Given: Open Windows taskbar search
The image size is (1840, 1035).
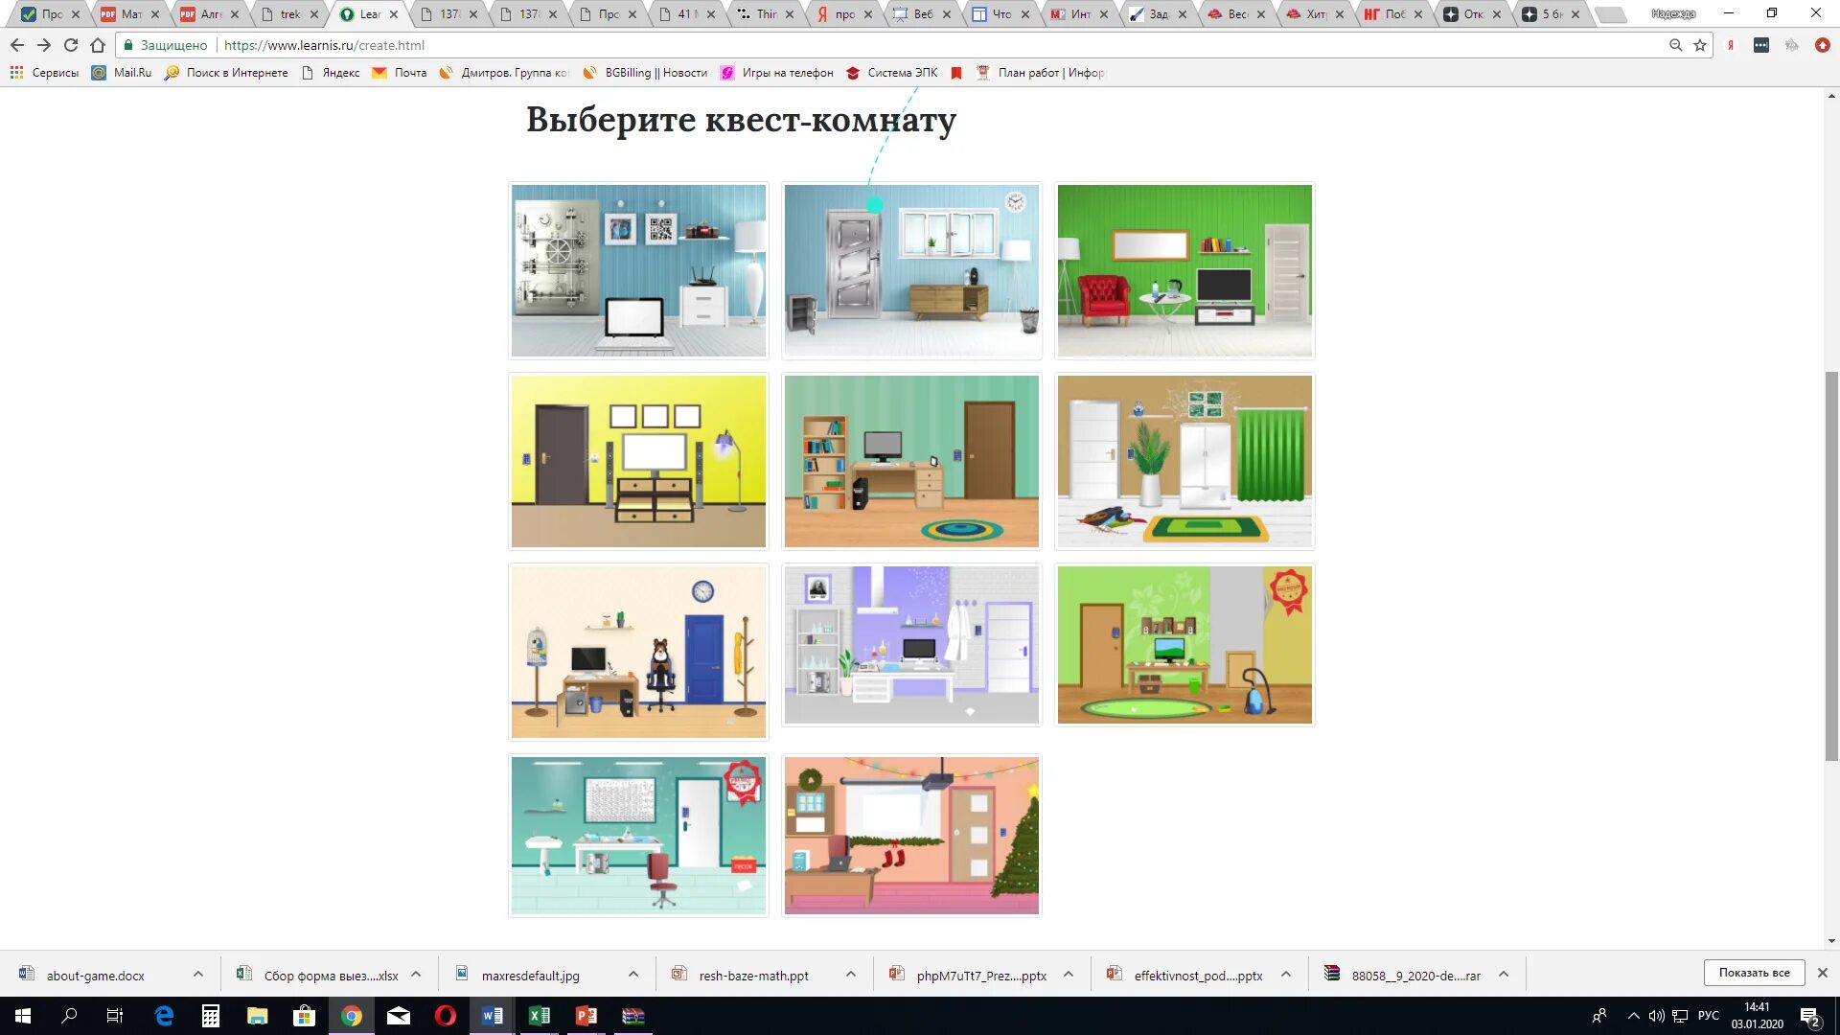Looking at the screenshot, I should point(69,1016).
